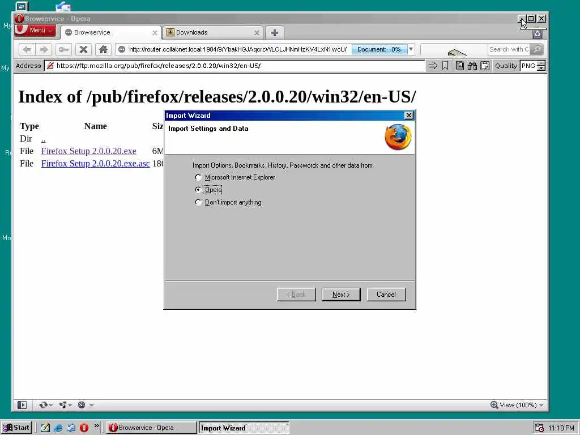Expand quick launch overflow chevron

pos(96,426)
